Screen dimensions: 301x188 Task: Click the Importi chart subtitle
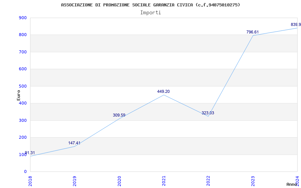[x=150, y=13]
